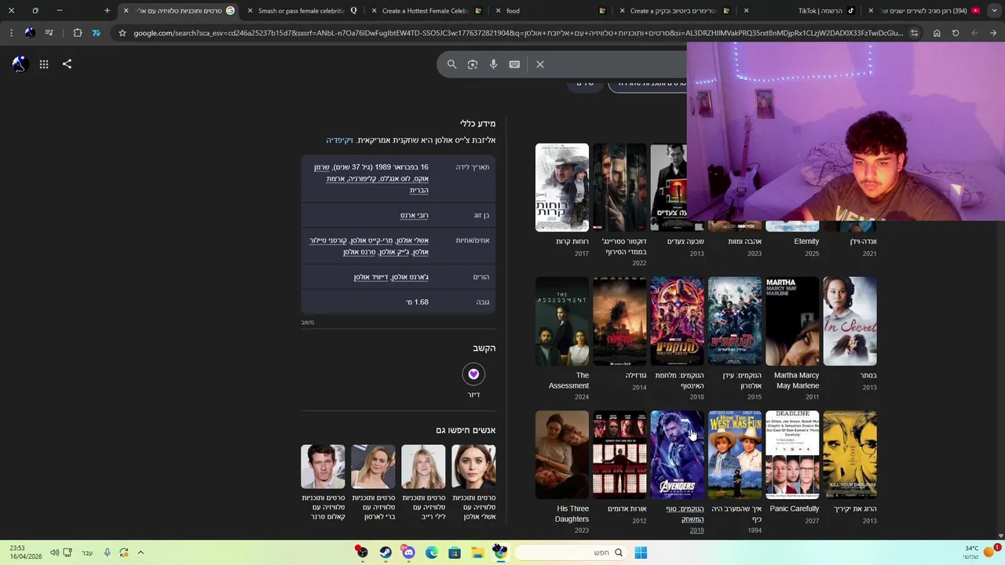Open sibling Ashley Olsen link
This screenshot has height=565, width=1005.
[412, 240]
